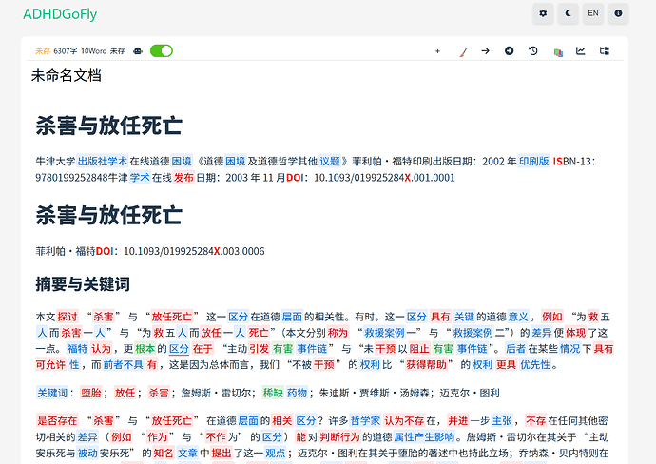The width and height of the screenshot is (656, 464).
Task: Open the line chart statistics icon
Action: (x=581, y=51)
